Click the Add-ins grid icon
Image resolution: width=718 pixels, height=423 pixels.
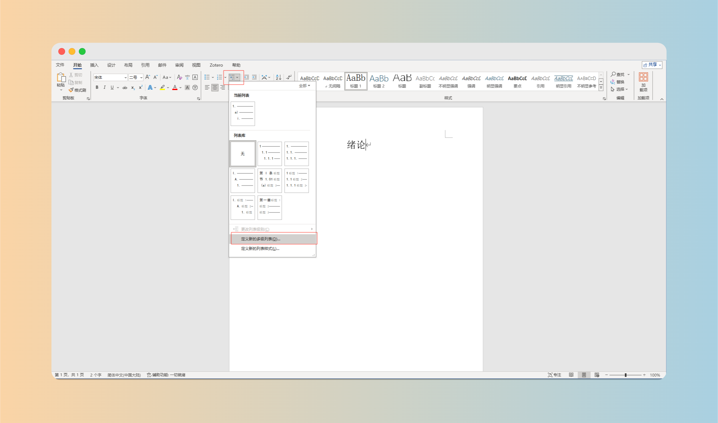[x=643, y=77]
